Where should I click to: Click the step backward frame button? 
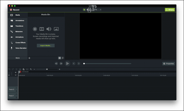point(56,63)
